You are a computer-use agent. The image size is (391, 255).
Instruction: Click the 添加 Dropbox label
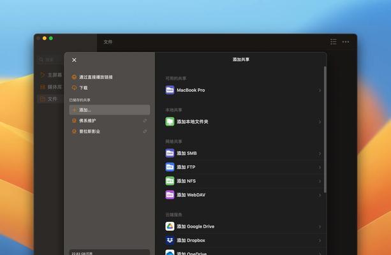point(191,240)
